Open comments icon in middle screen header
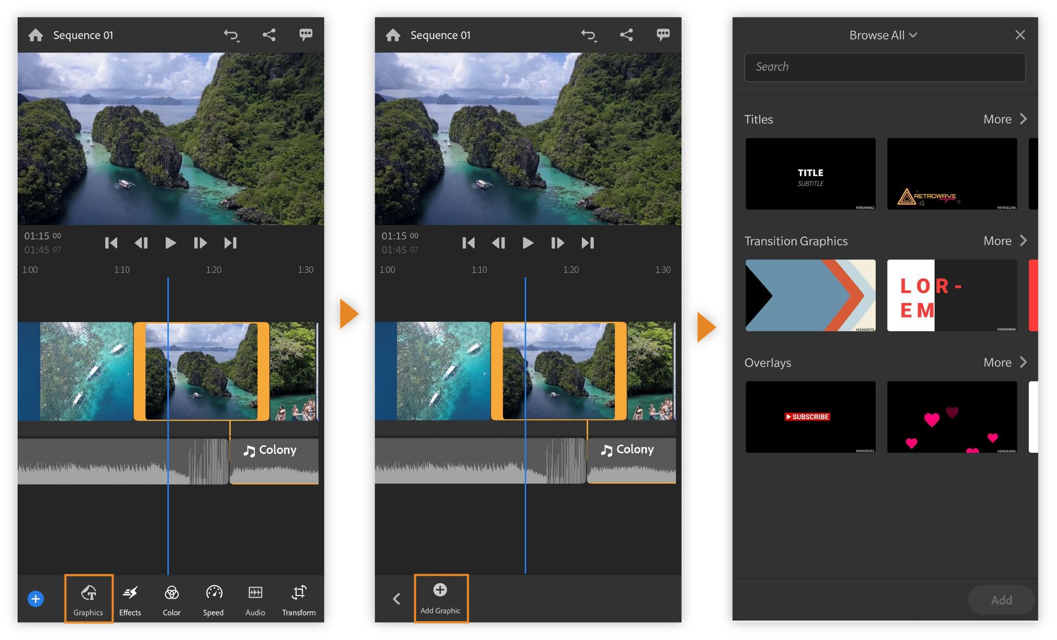1057x640 pixels. (663, 35)
